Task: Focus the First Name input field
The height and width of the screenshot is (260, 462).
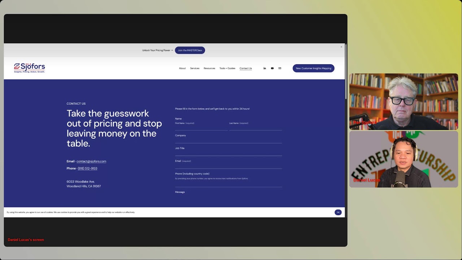Action: pos(201,127)
